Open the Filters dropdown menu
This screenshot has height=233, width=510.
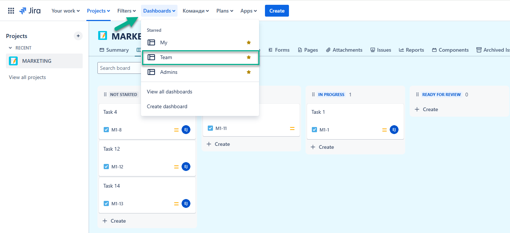point(127,11)
